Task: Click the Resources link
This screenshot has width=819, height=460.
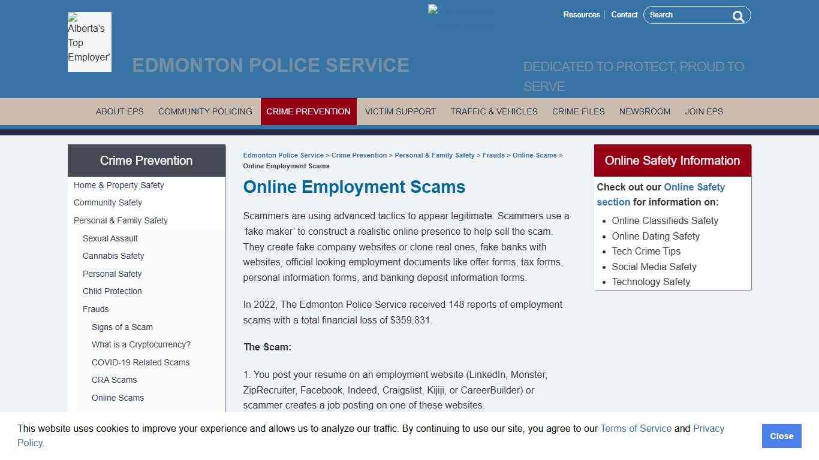Action: point(581,14)
